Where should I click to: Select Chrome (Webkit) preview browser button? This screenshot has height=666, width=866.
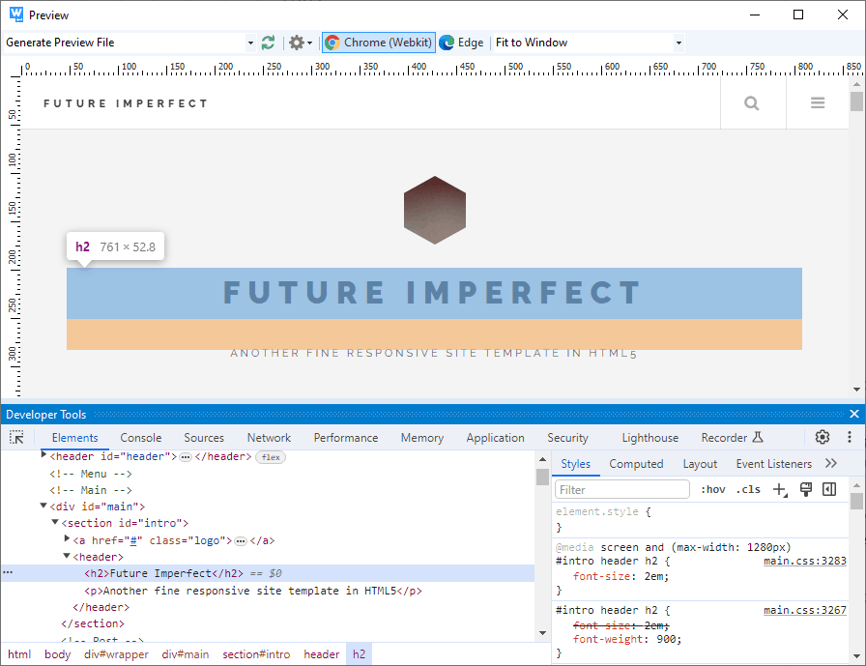(378, 43)
